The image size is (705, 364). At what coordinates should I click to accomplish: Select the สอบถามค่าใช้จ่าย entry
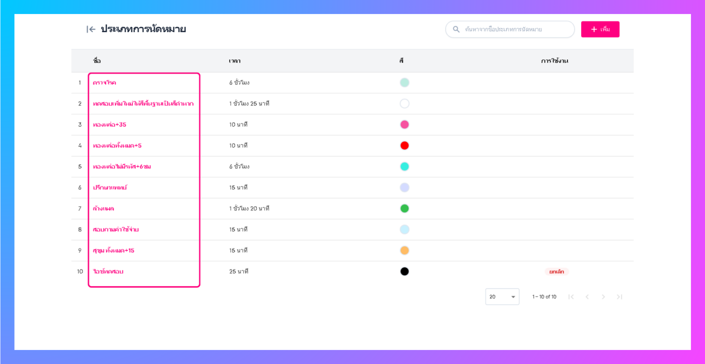116,230
